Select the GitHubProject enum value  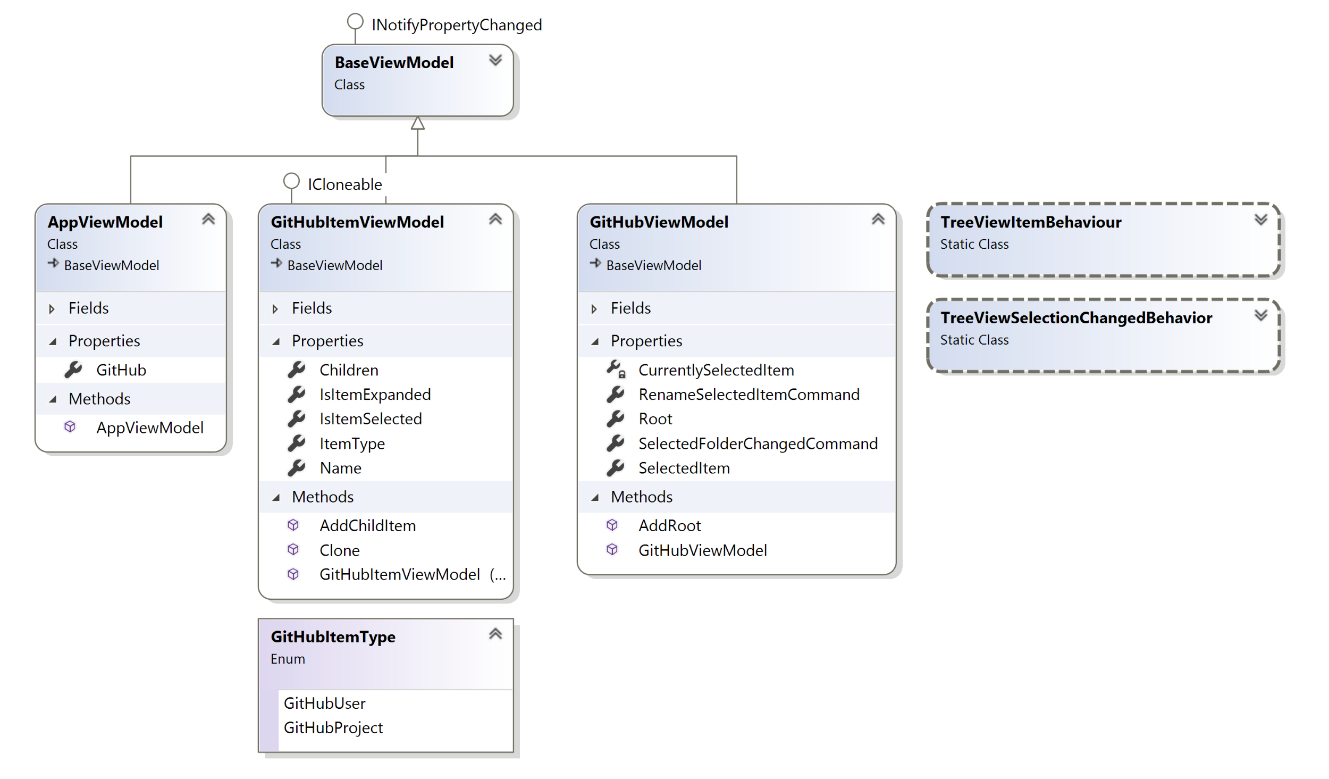[x=333, y=728]
